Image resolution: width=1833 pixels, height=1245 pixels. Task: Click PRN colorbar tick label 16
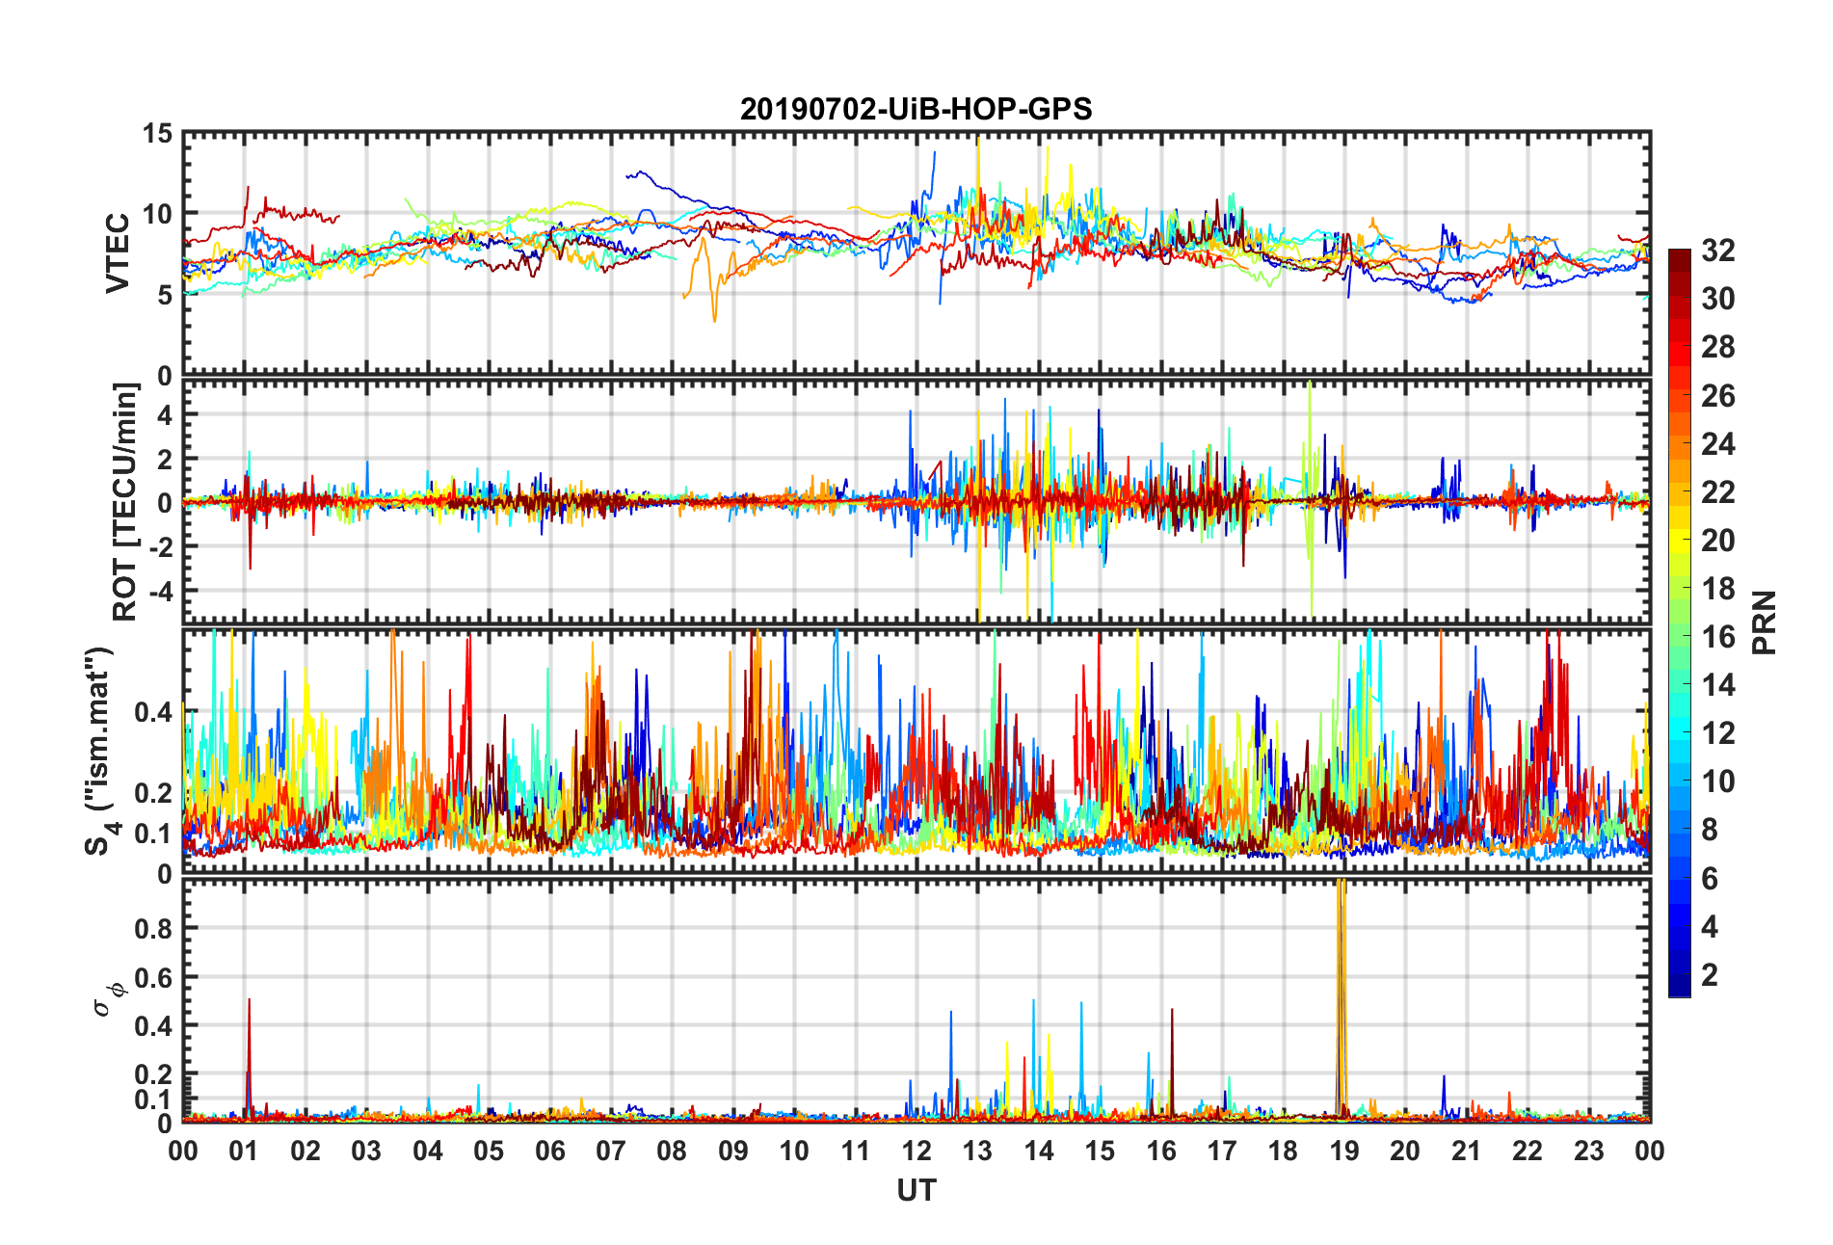(1717, 637)
